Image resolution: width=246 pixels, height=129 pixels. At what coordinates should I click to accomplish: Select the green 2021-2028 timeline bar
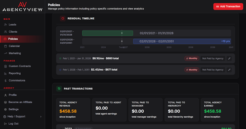point(108,33)
